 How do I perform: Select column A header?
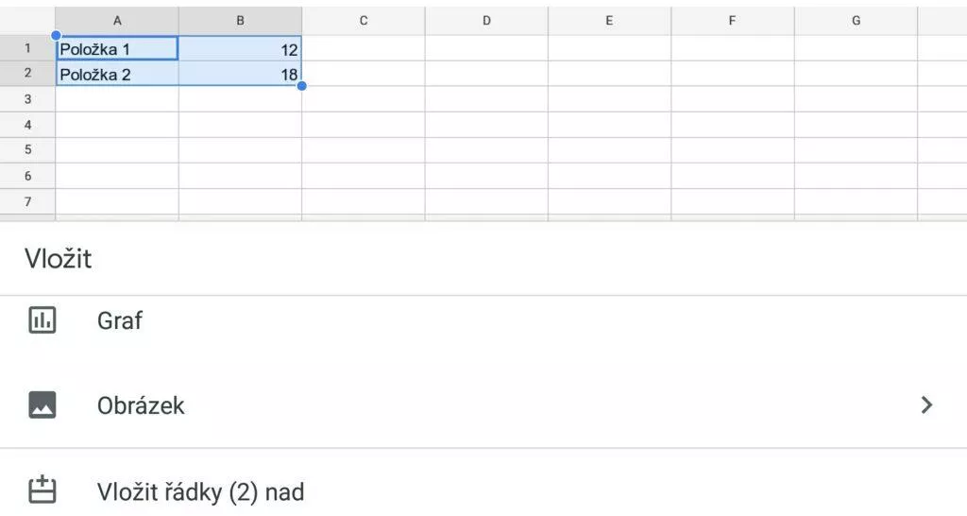(117, 21)
